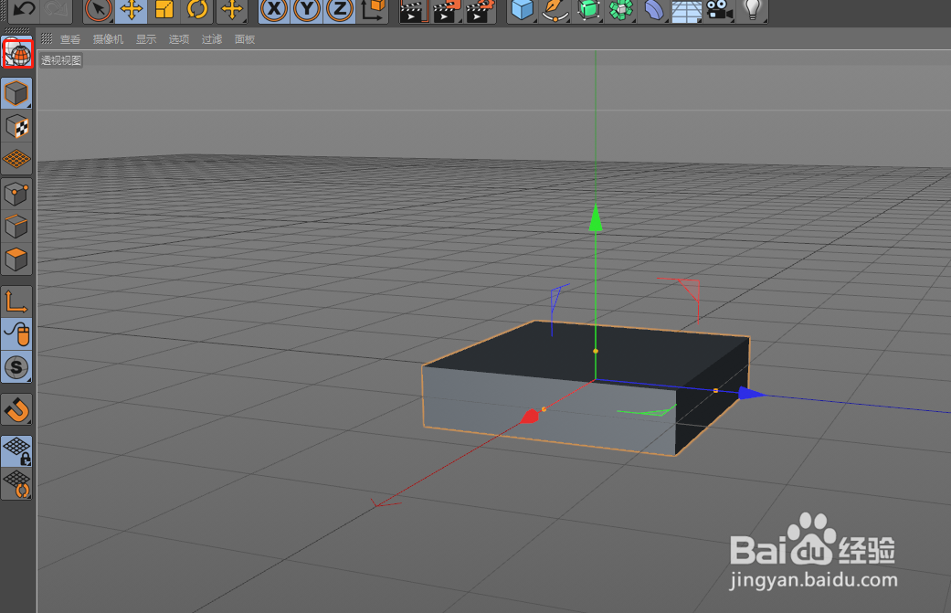951x613 pixels.
Task: Click the Make Editable icon
Action: [17, 52]
